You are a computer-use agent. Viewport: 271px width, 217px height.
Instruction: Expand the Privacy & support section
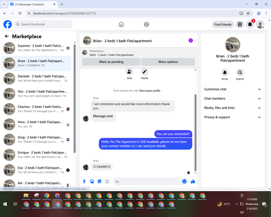[233, 117]
